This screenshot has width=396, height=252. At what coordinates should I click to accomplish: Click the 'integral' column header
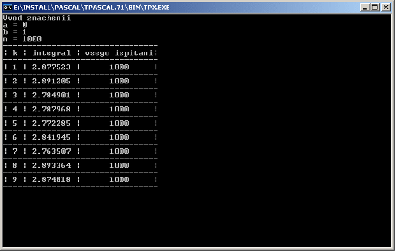(52, 53)
